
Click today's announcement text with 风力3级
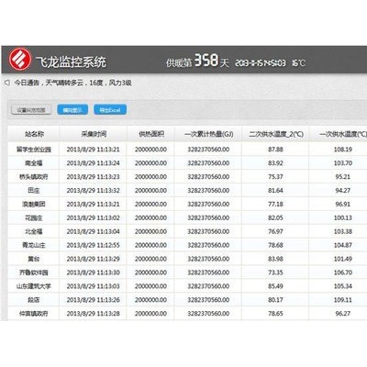(x=73, y=83)
